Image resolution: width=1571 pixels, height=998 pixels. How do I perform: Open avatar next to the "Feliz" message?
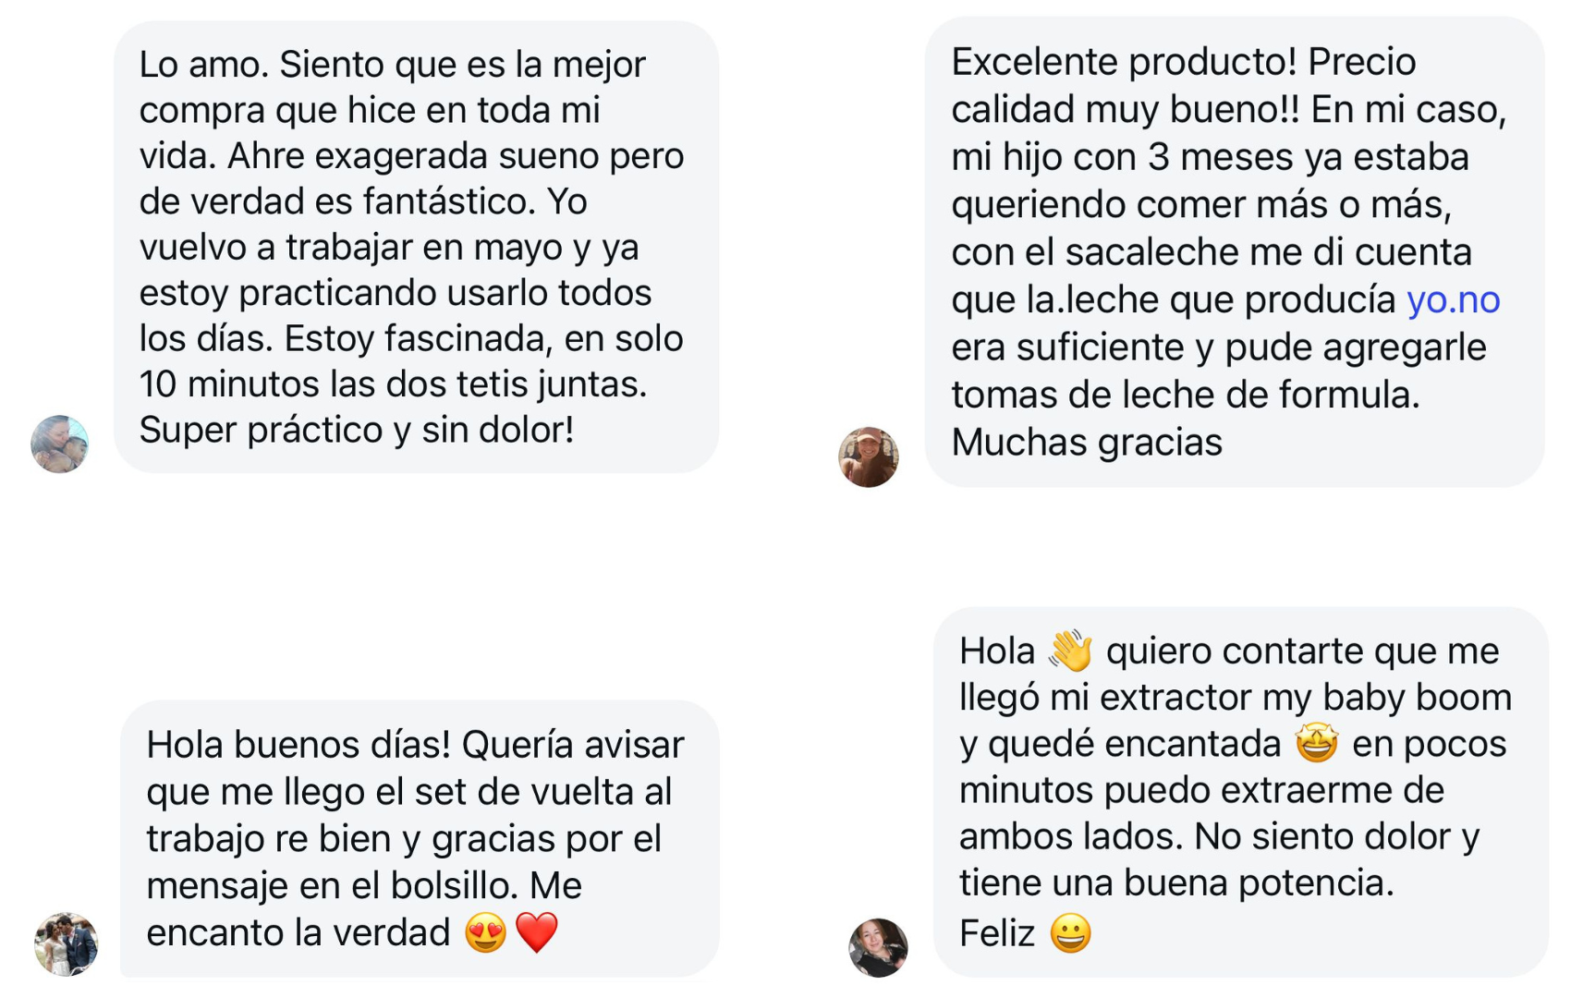(x=878, y=946)
